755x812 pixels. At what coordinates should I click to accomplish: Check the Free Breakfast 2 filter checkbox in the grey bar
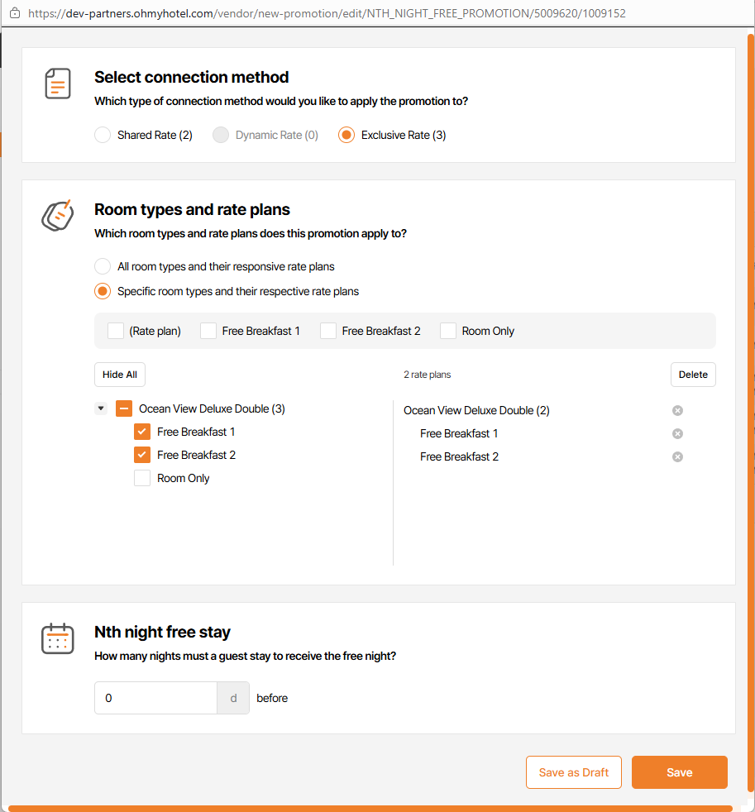pyautogui.click(x=328, y=331)
